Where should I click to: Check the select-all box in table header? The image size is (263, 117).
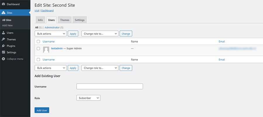pyautogui.click(x=38, y=42)
